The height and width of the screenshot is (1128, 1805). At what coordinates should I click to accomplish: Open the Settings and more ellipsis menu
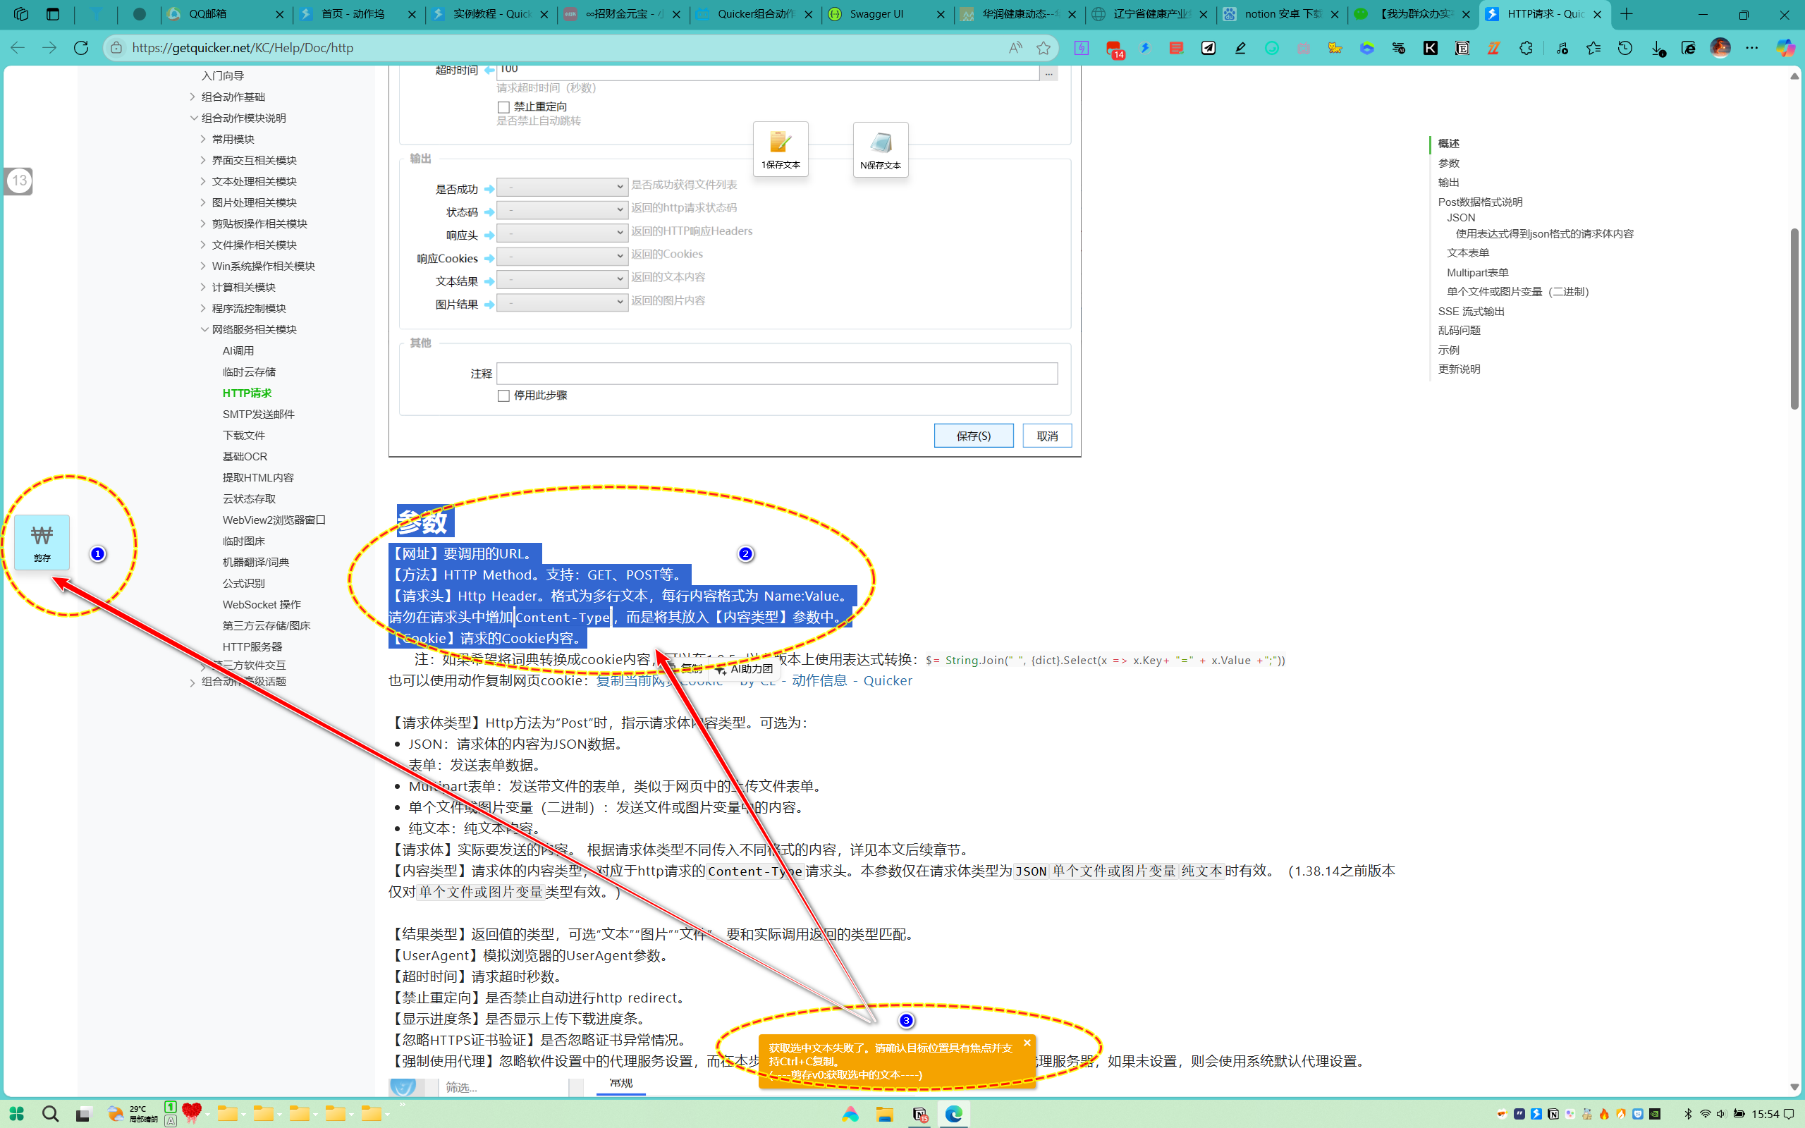[x=1752, y=48]
